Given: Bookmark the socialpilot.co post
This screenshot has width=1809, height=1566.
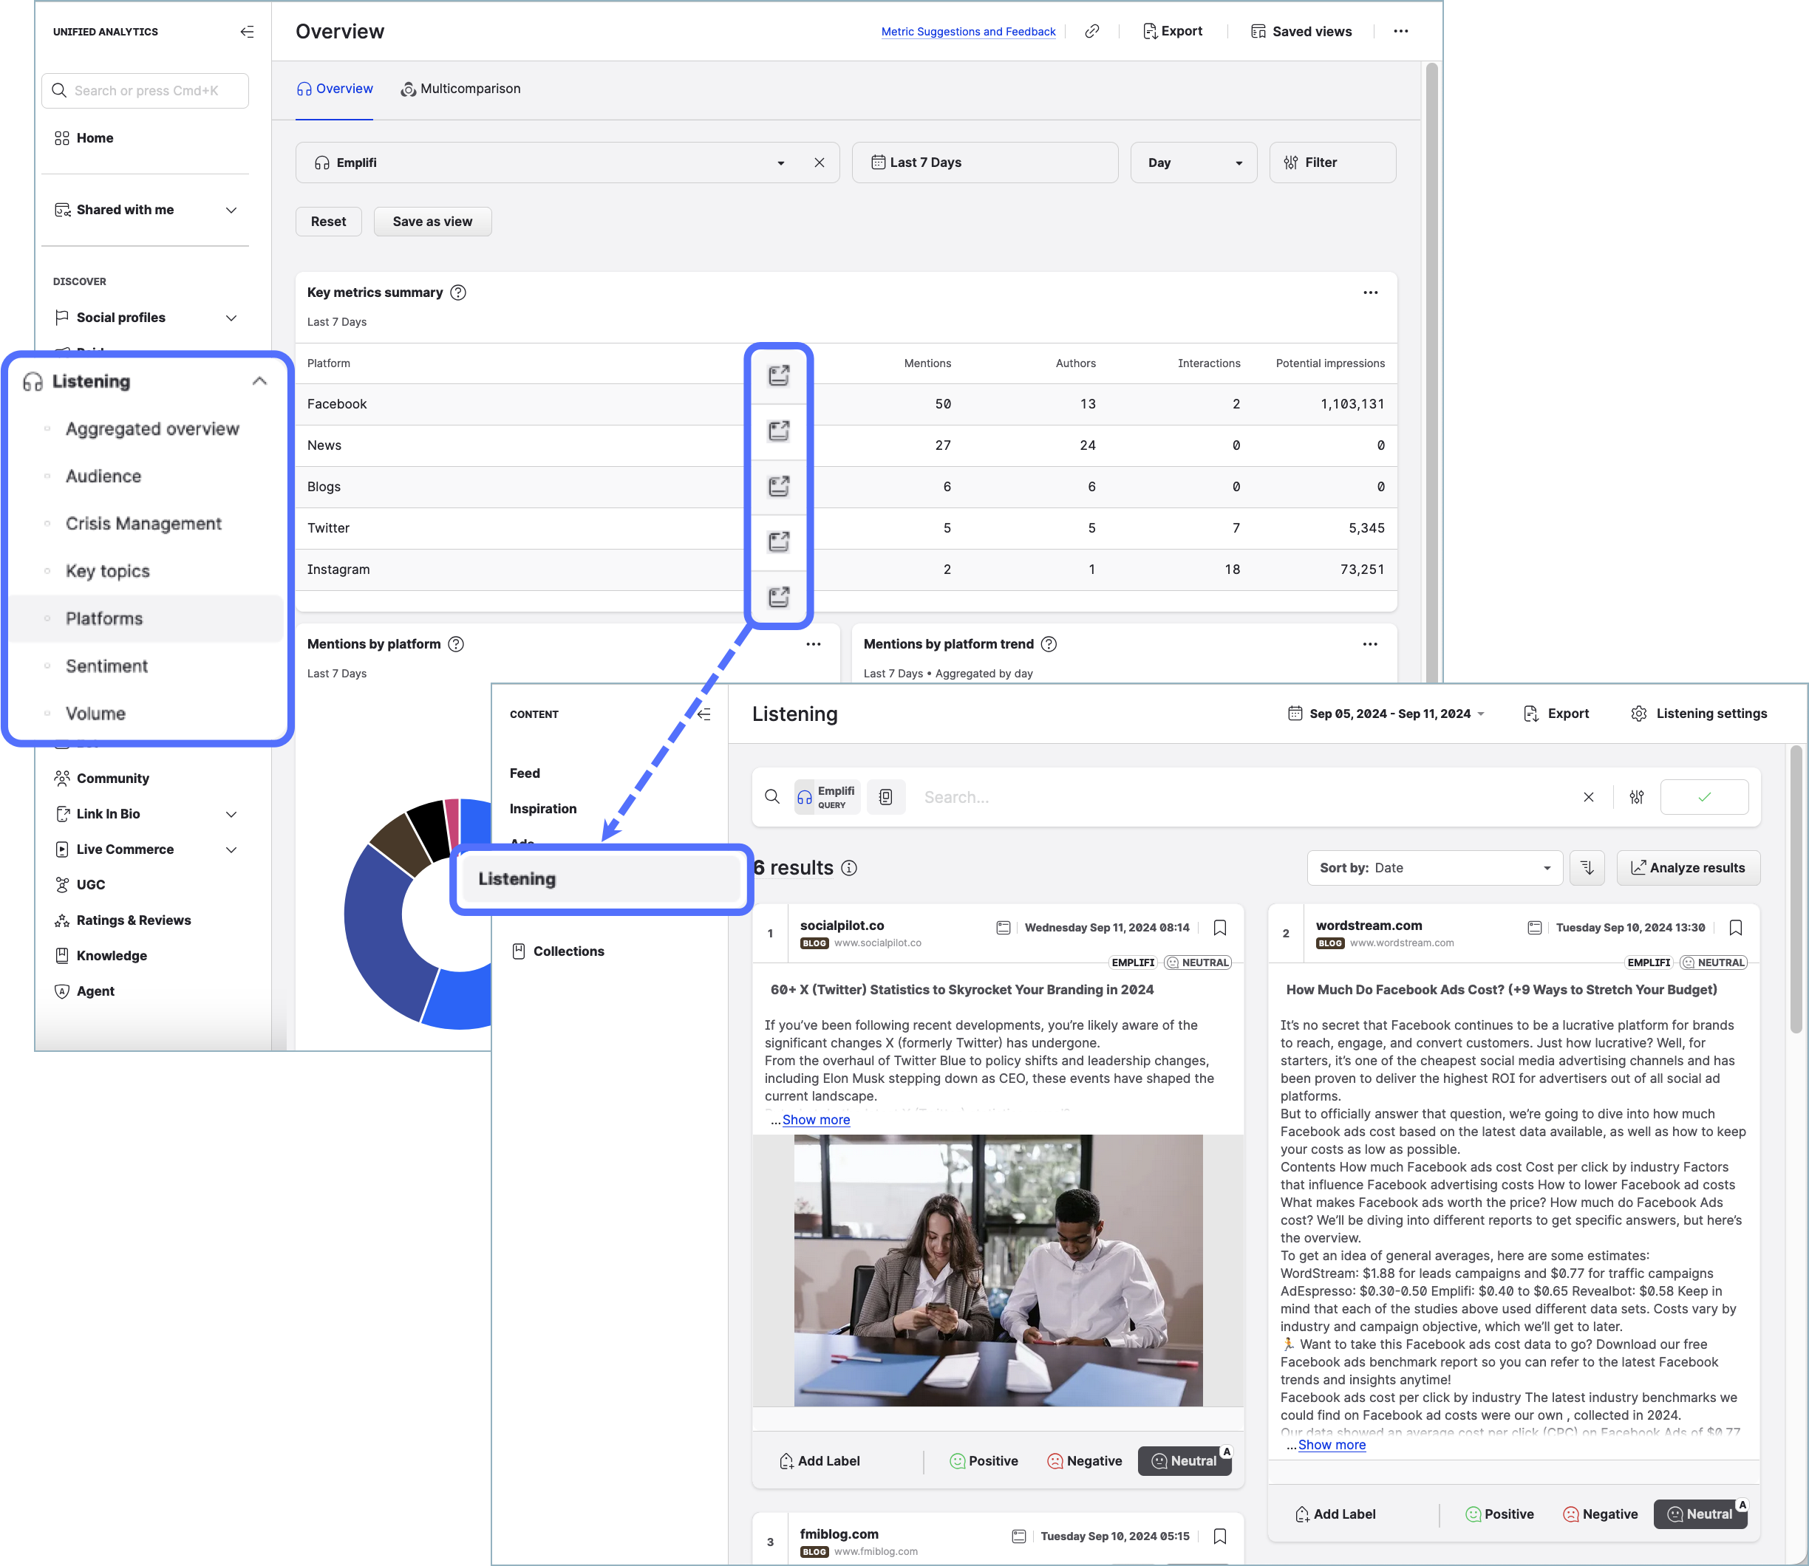Looking at the screenshot, I should click(x=1220, y=927).
